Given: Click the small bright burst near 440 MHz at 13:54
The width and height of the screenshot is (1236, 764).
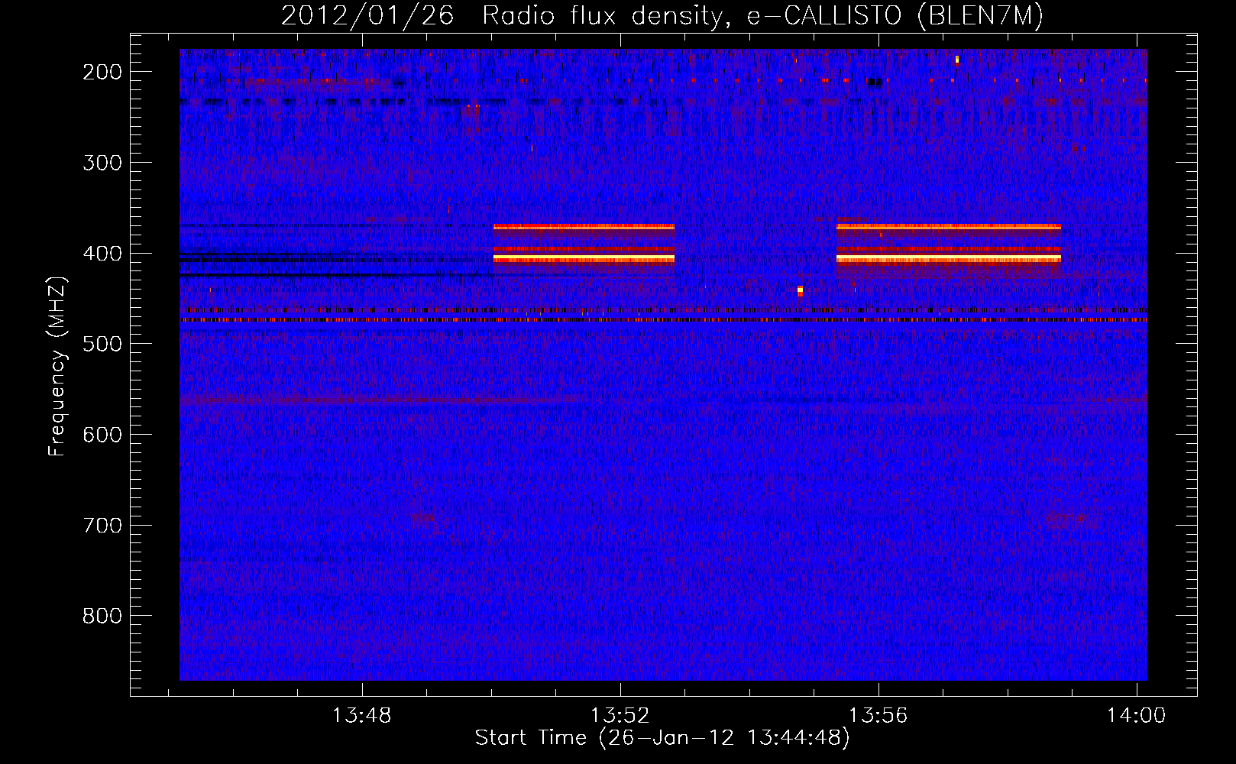Looking at the screenshot, I should point(800,290).
